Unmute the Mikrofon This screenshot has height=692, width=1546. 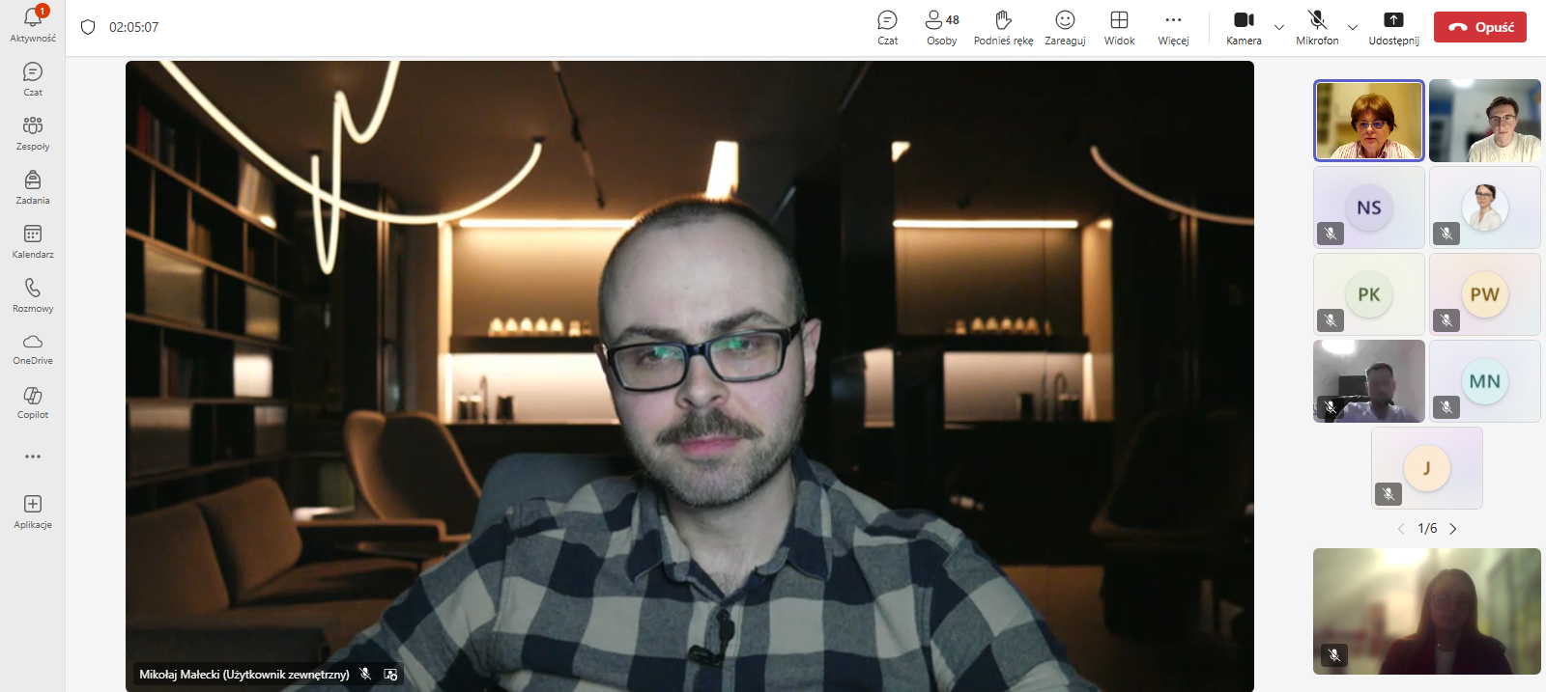[x=1317, y=27]
